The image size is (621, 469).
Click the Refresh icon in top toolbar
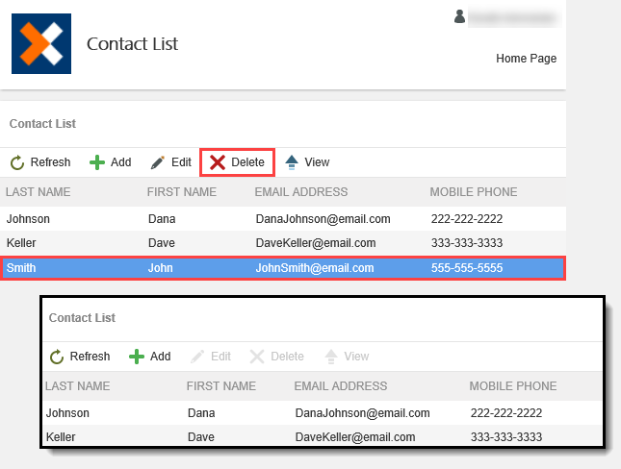[x=17, y=162]
